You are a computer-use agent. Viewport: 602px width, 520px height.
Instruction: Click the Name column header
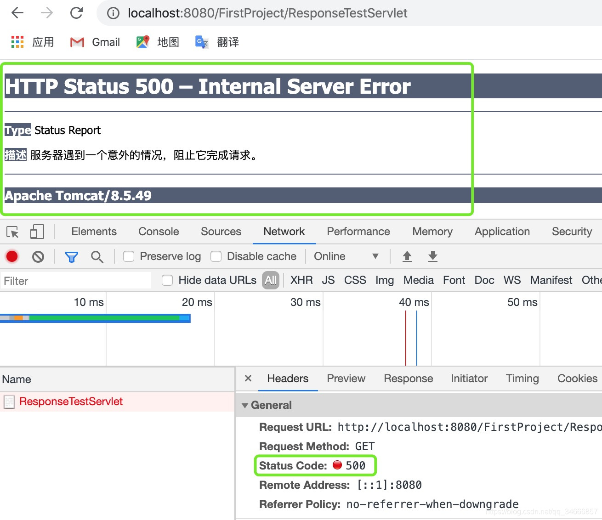(x=117, y=379)
